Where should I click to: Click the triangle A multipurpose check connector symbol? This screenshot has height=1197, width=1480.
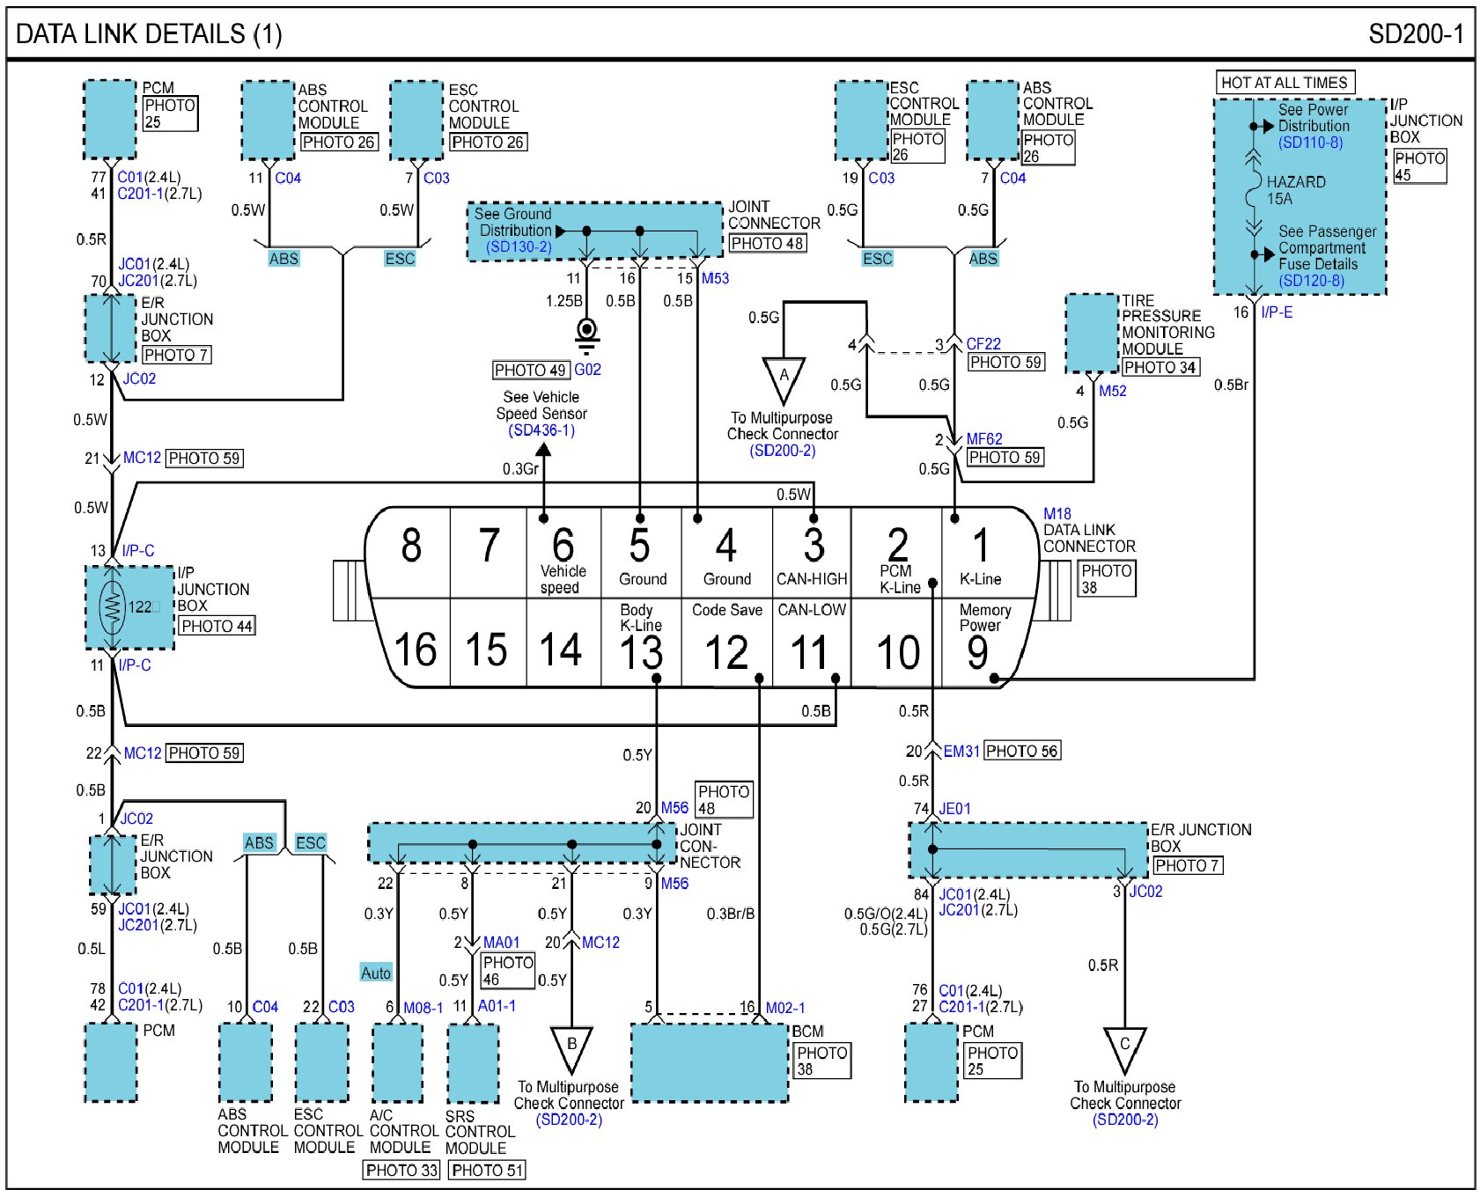pyautogui.click(x=784, y=378)
